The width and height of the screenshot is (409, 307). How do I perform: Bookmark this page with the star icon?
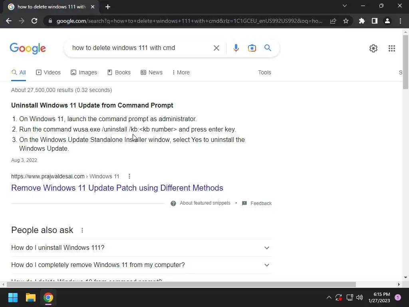coord(346,21)
